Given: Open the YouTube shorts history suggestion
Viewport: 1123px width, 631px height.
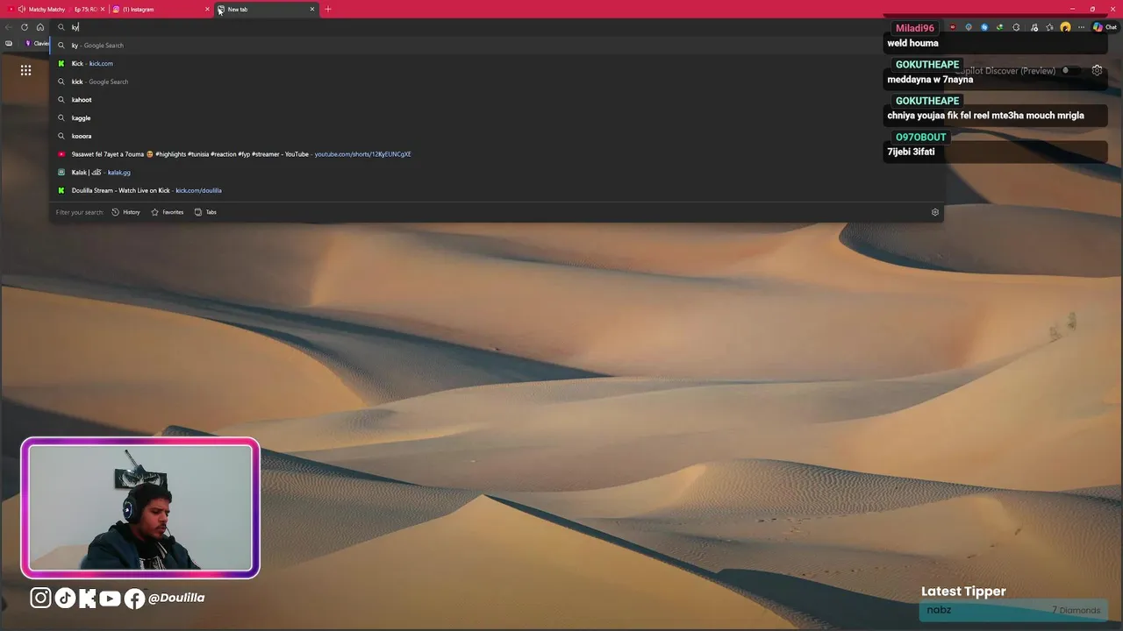Looking at the screenshot, I should [497, 154].
